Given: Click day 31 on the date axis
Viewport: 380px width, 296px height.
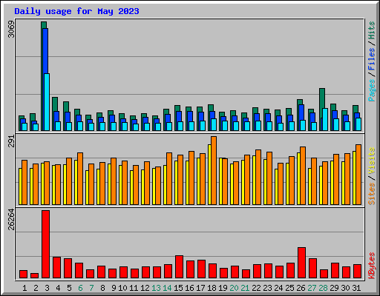Looking at the screenshot, I should [x=356, y=288].
